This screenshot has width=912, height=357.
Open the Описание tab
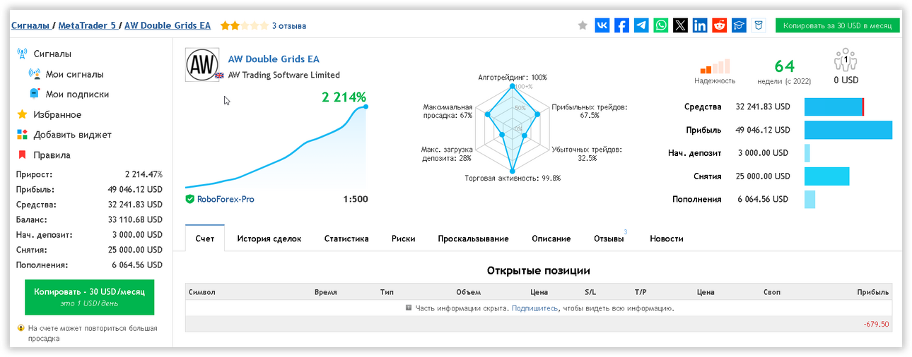pyautogui.click(x=551, y=238)
